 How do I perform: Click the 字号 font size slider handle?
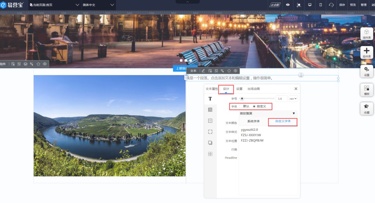tap(242, 99)
